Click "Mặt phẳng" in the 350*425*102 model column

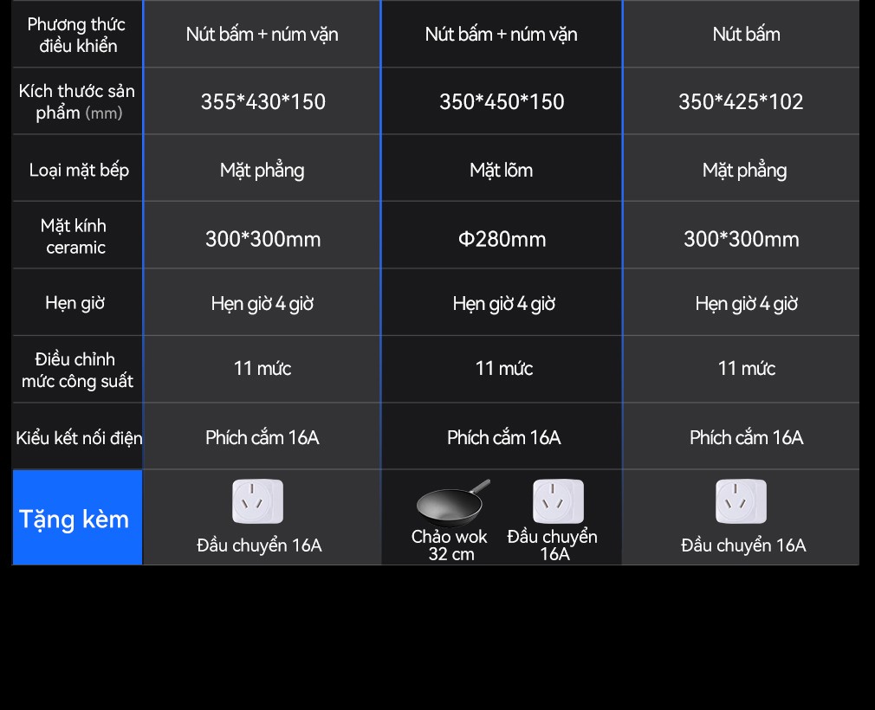(744, 170)
